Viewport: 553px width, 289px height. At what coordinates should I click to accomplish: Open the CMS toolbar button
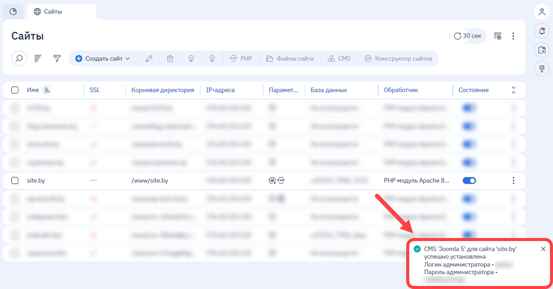(x=339, y=58)
